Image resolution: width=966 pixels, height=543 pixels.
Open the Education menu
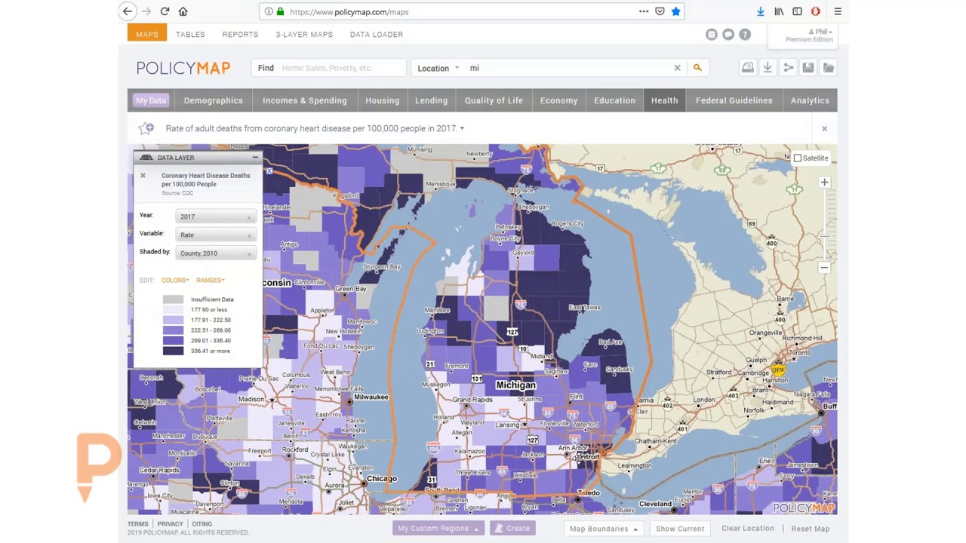(614, 100)
